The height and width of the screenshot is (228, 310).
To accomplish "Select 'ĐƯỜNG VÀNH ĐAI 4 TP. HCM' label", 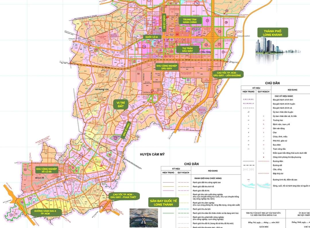I will click(46, 213).
